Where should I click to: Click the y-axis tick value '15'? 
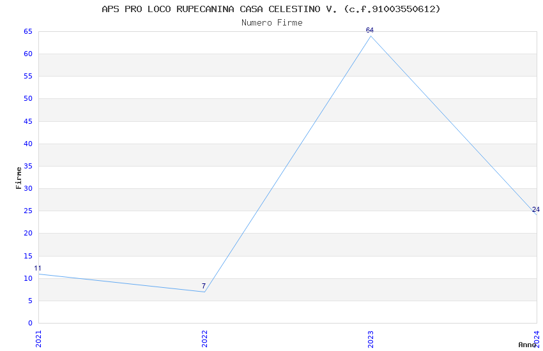coord(28,256)
